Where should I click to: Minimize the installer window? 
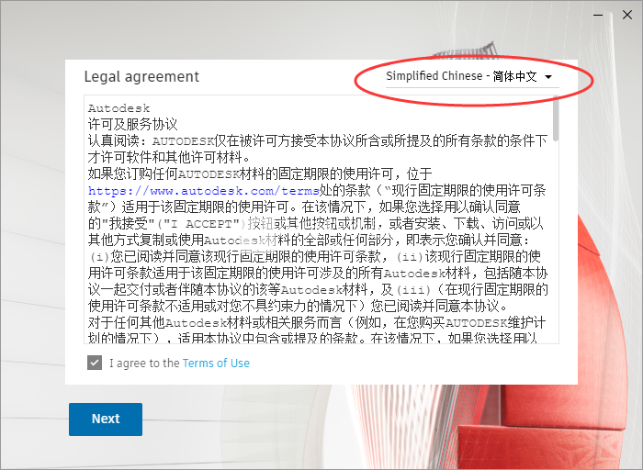click(x=598, y=16)
